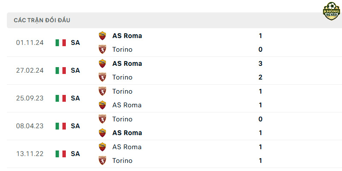Open AS Roma team in 13.11.22 match

(127, 147)
